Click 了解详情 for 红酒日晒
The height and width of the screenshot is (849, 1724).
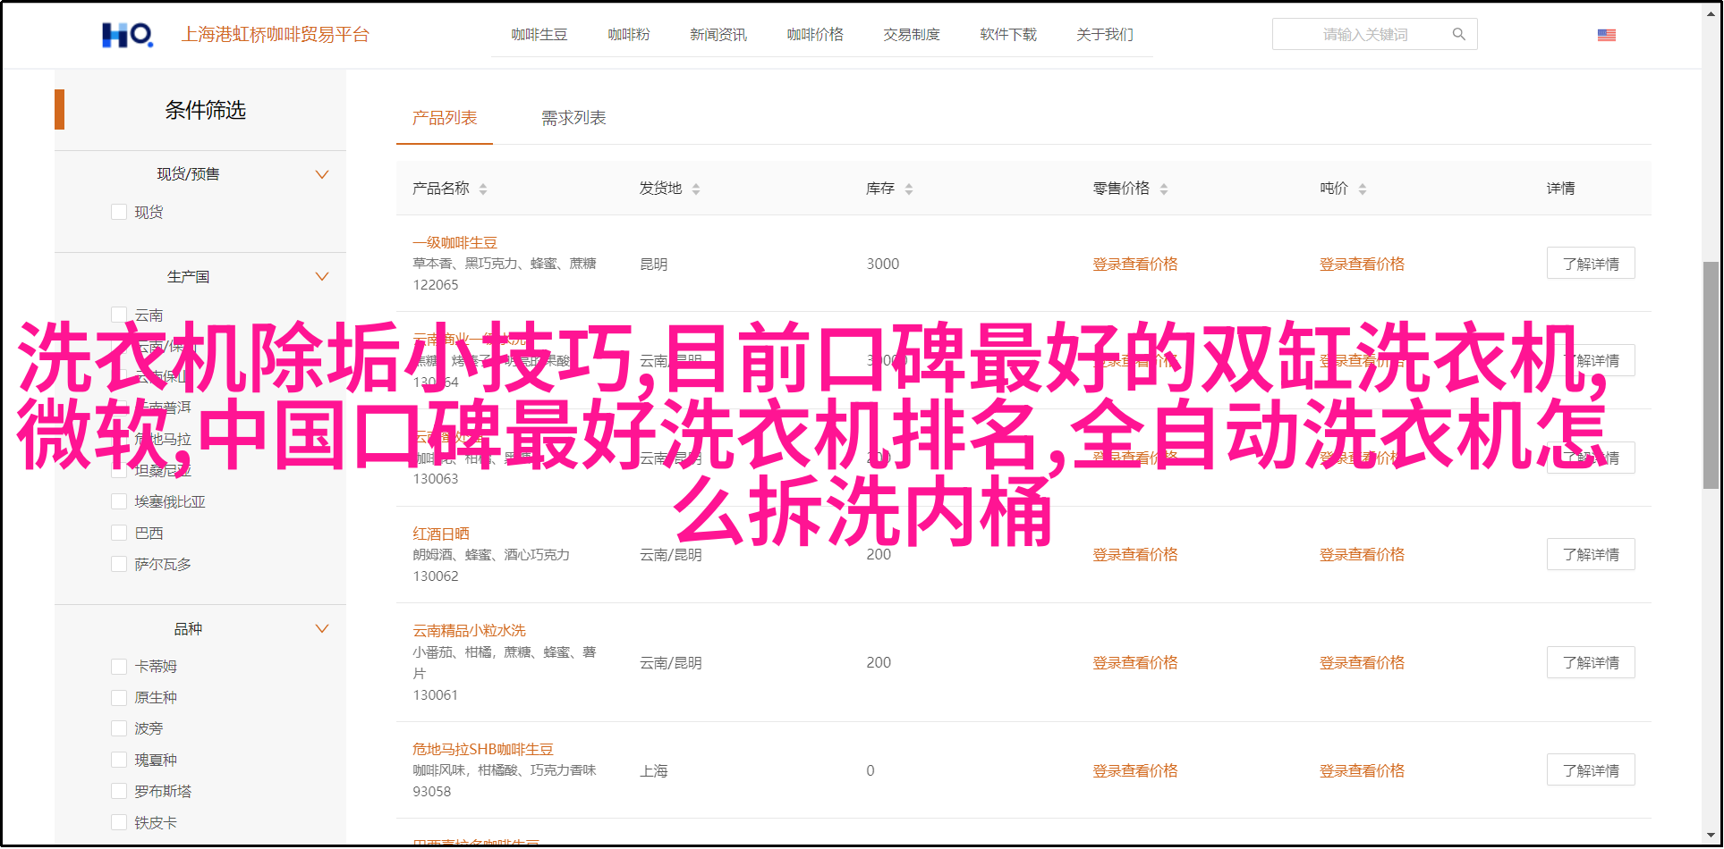1591,555
